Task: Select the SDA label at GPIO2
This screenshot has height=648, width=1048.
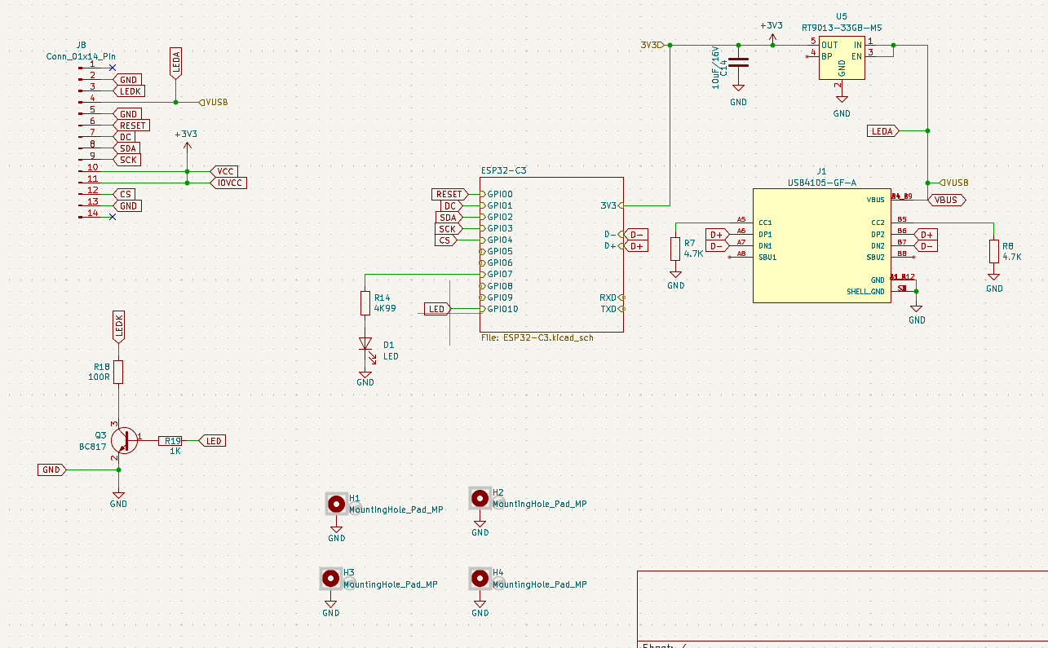Action: (449, 217)
